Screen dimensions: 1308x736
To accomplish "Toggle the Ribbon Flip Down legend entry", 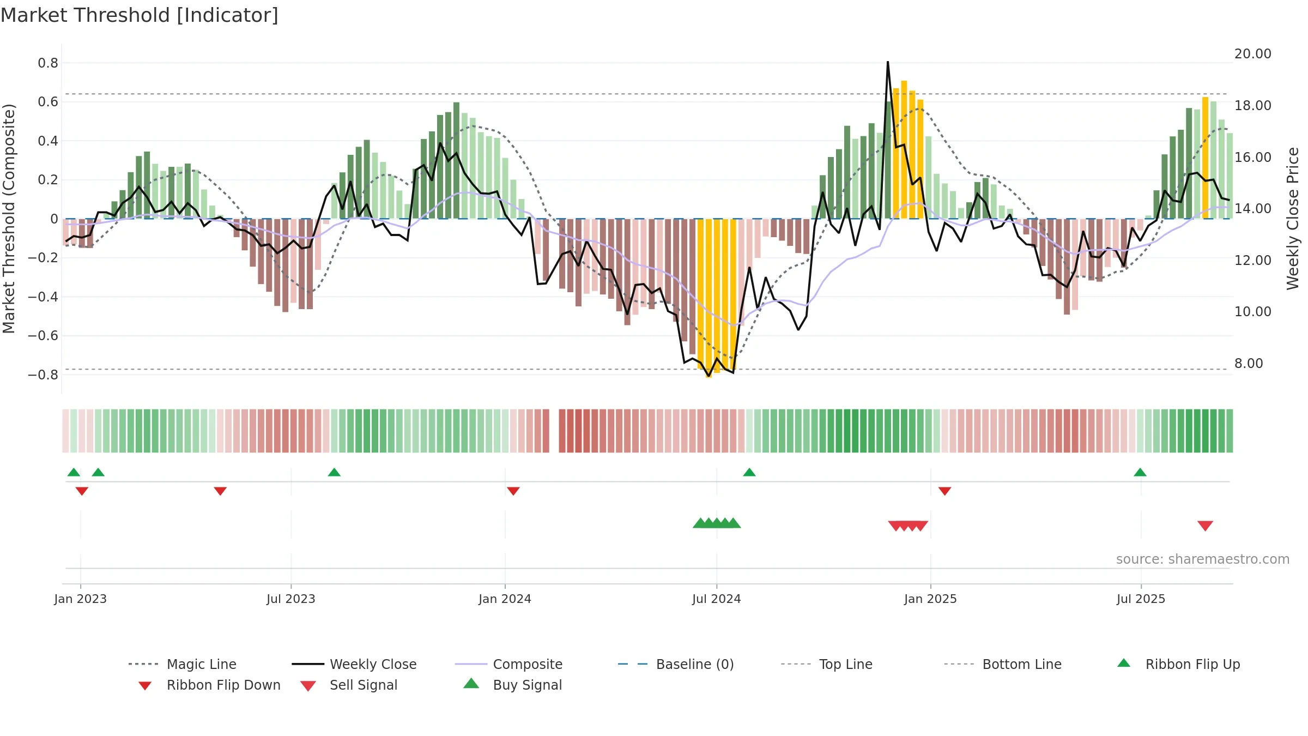I will [209, 685].
